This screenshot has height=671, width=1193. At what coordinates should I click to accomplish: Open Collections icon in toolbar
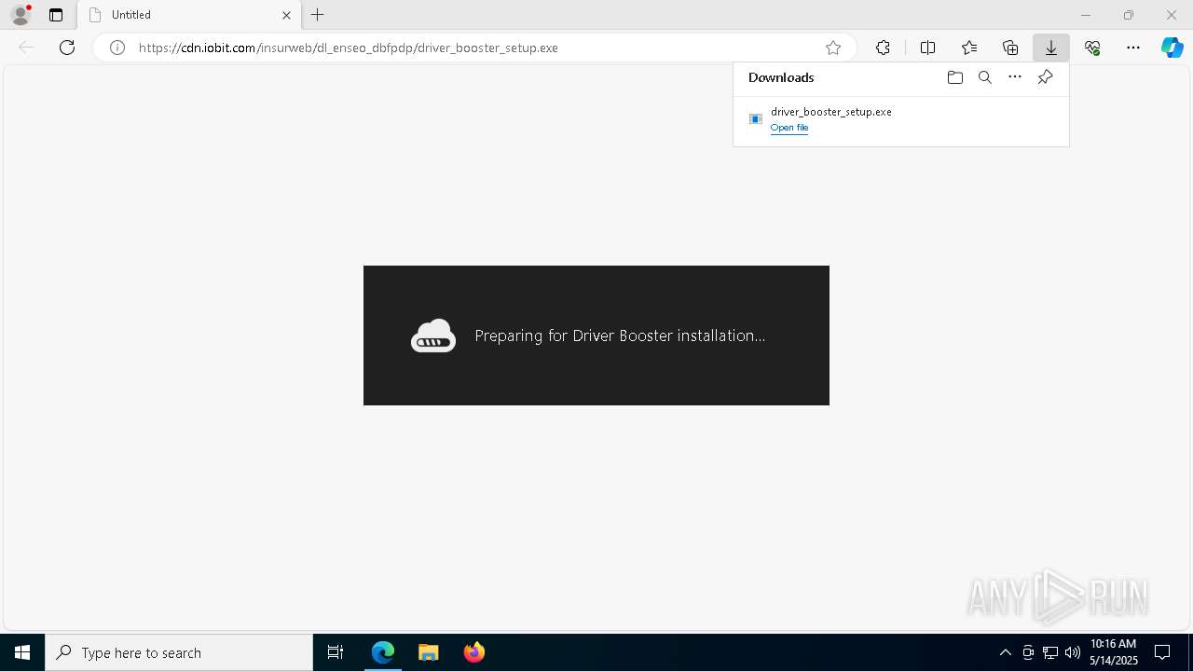pyautogui.click(x=1010, y=48)
